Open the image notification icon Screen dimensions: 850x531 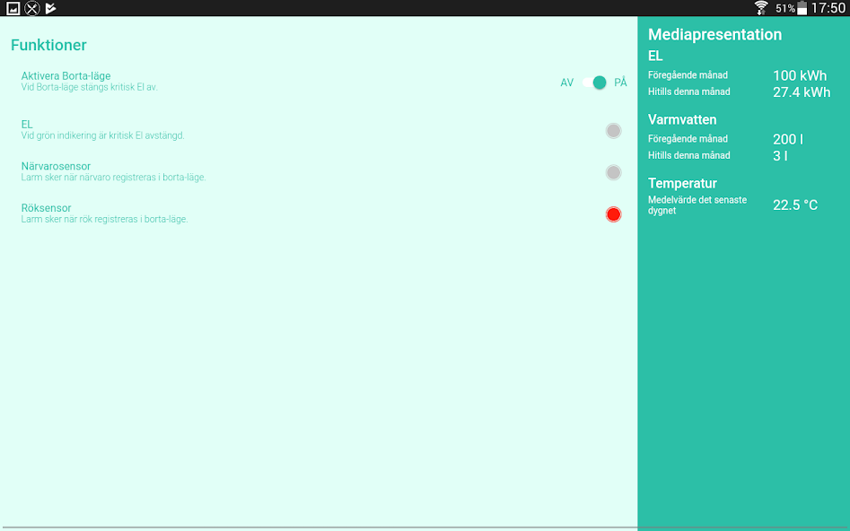pyautogui.click(x=13, y=8)
